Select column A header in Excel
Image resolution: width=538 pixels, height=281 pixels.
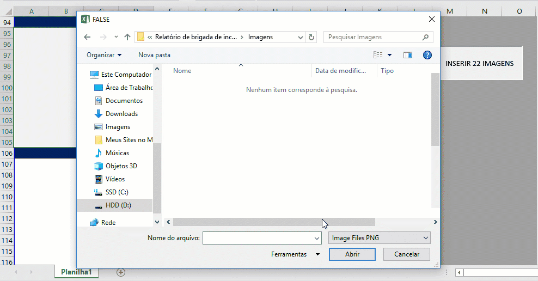pos(31,11)
